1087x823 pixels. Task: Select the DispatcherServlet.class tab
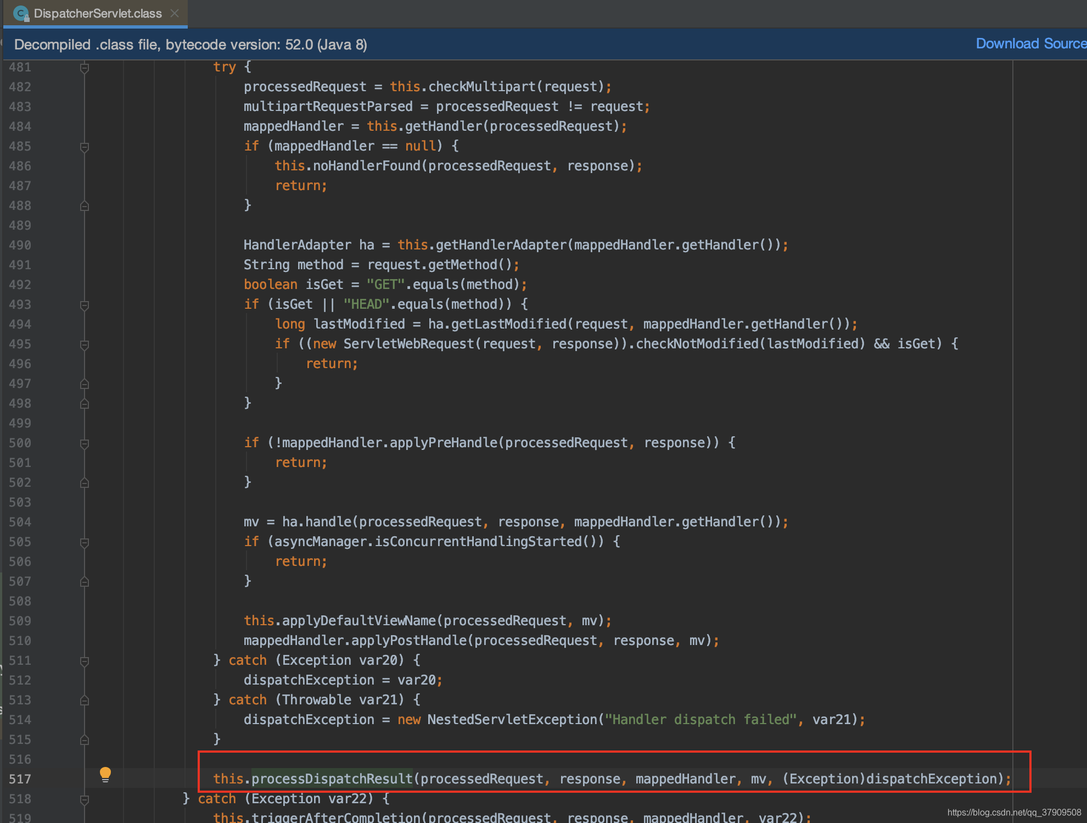[96, 13]
